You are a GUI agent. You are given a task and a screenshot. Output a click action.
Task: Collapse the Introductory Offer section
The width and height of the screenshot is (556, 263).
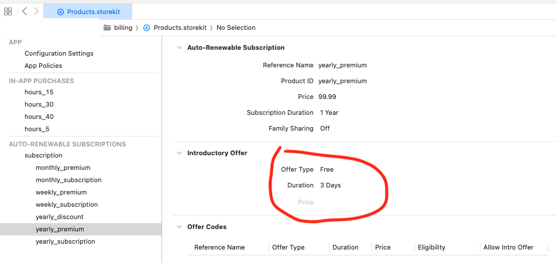coord(179,153)
